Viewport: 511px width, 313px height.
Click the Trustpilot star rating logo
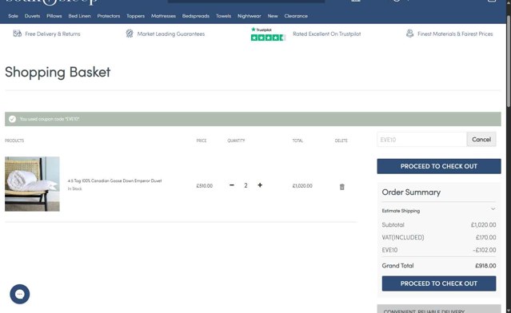[268, 34]
